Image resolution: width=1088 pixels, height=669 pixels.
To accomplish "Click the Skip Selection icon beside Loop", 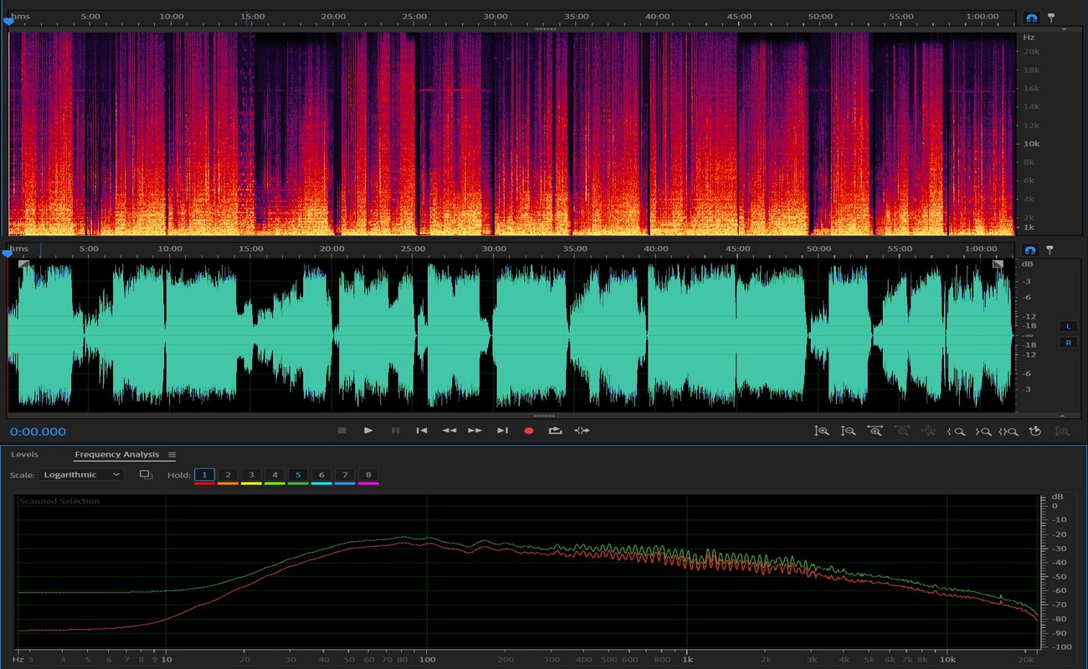I will (582, 431).
